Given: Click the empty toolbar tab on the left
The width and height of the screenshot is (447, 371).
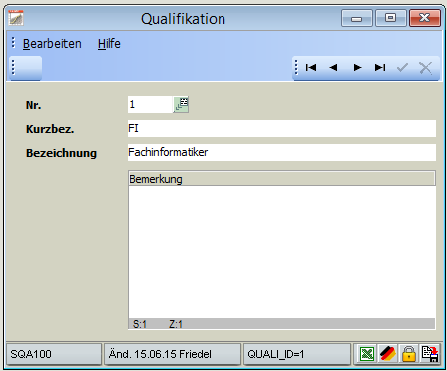Looking at the screenshot, I should [x=25, y=68].
